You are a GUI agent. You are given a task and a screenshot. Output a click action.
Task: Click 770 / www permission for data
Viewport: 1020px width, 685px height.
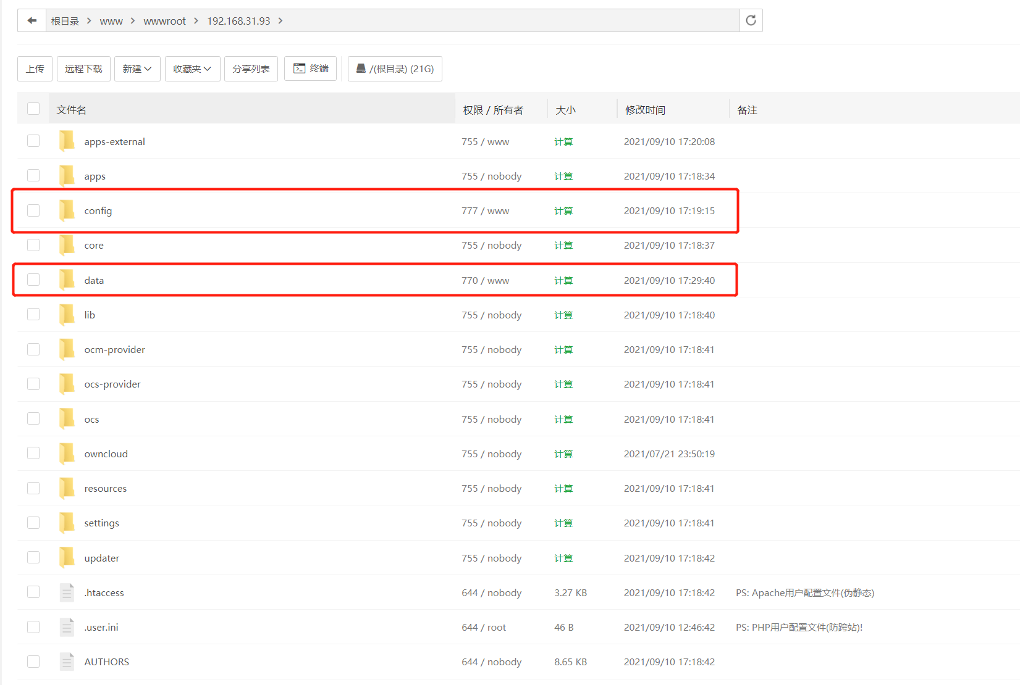[486, 280]
